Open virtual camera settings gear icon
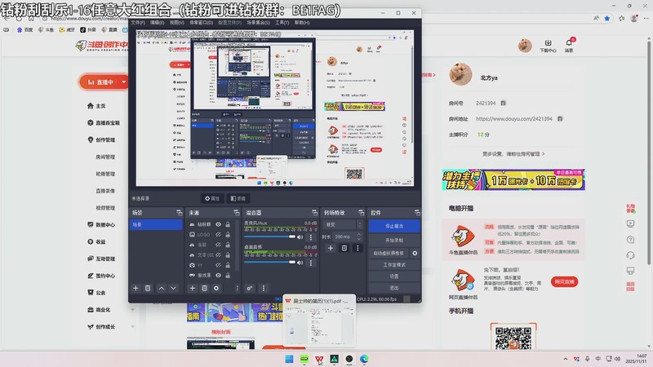Viewport: 653px width, 367px height. [415, 253]
